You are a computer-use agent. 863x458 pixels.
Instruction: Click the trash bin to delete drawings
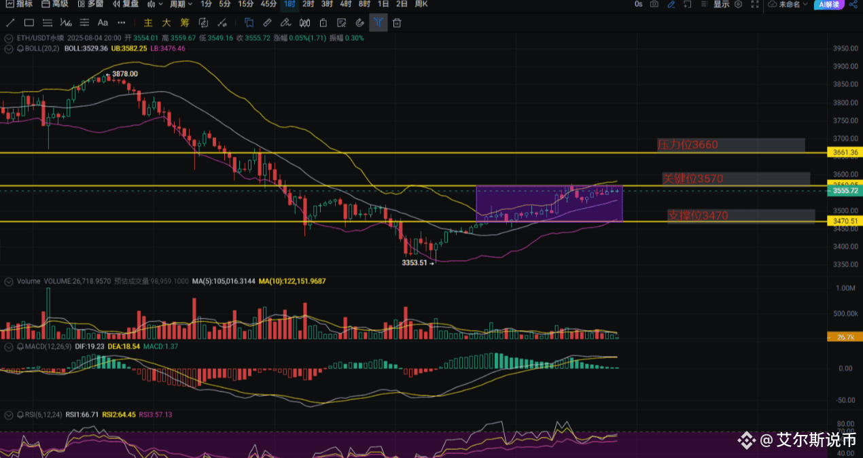(397, 22)
